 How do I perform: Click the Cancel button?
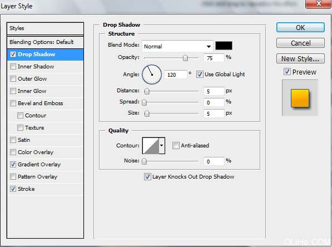300,43
